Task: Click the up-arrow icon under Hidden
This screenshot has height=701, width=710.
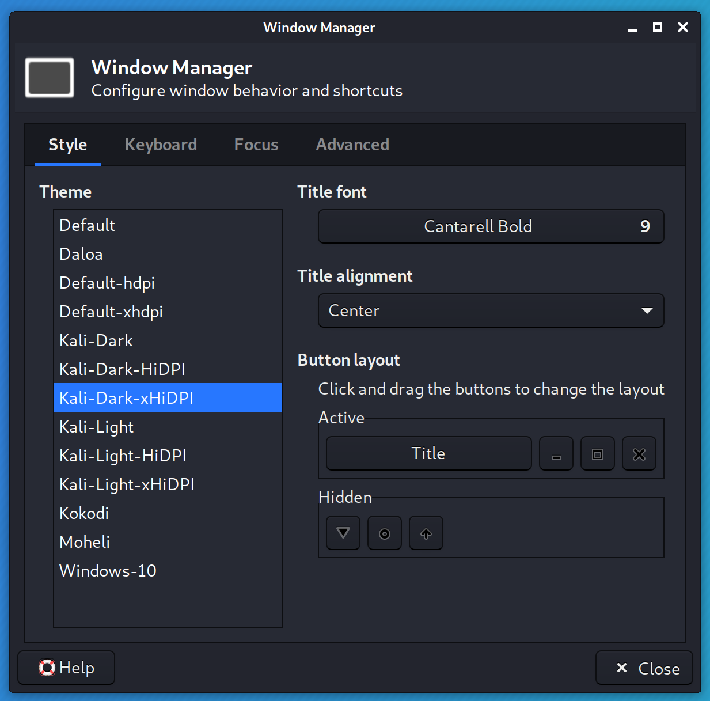Action: tap(426, 533)
